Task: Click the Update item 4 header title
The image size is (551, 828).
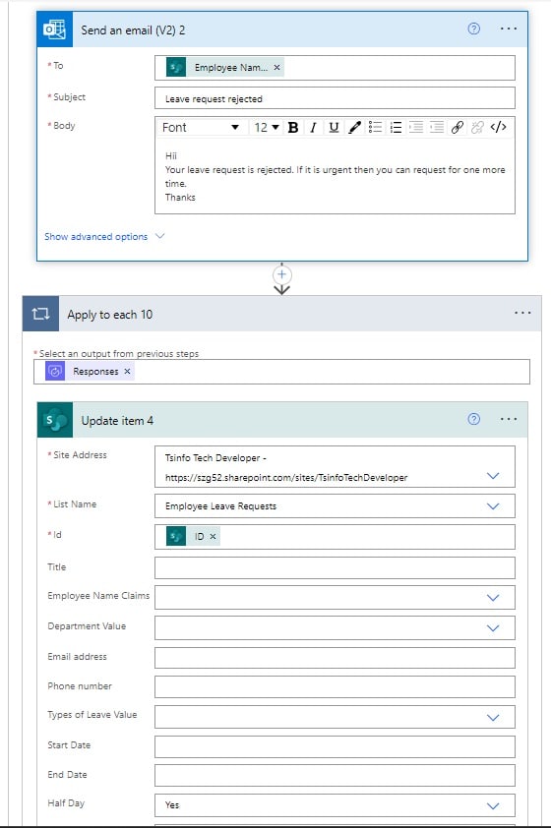Action: coord(117,421)
